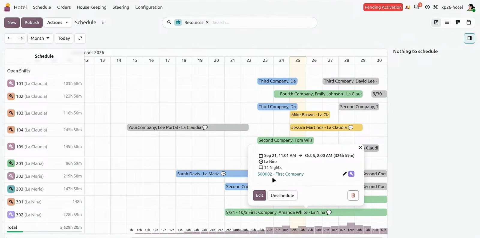Jump to Today
480x238 pixels.
pos(64,38)
